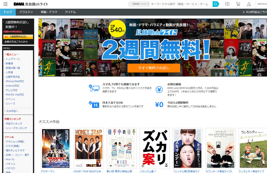Open パチンコ genre link
The width and height of the screenshot is (267, 173).
(10, 164)
